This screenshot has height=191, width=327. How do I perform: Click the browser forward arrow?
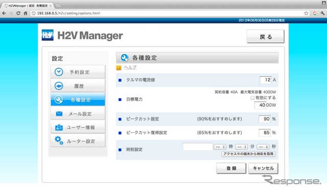click(11, 13)
